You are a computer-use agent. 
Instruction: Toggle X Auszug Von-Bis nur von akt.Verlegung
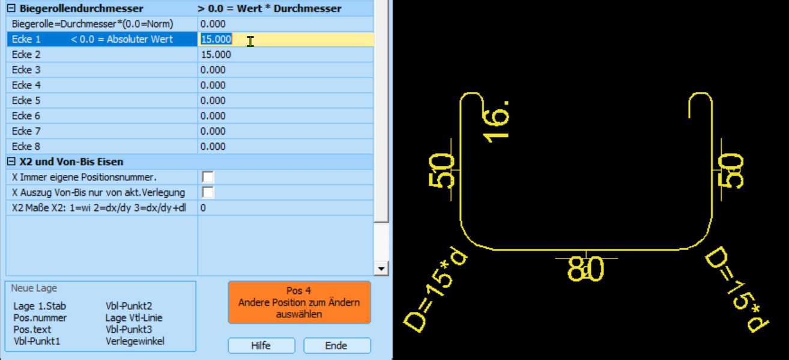coord(208,192)
